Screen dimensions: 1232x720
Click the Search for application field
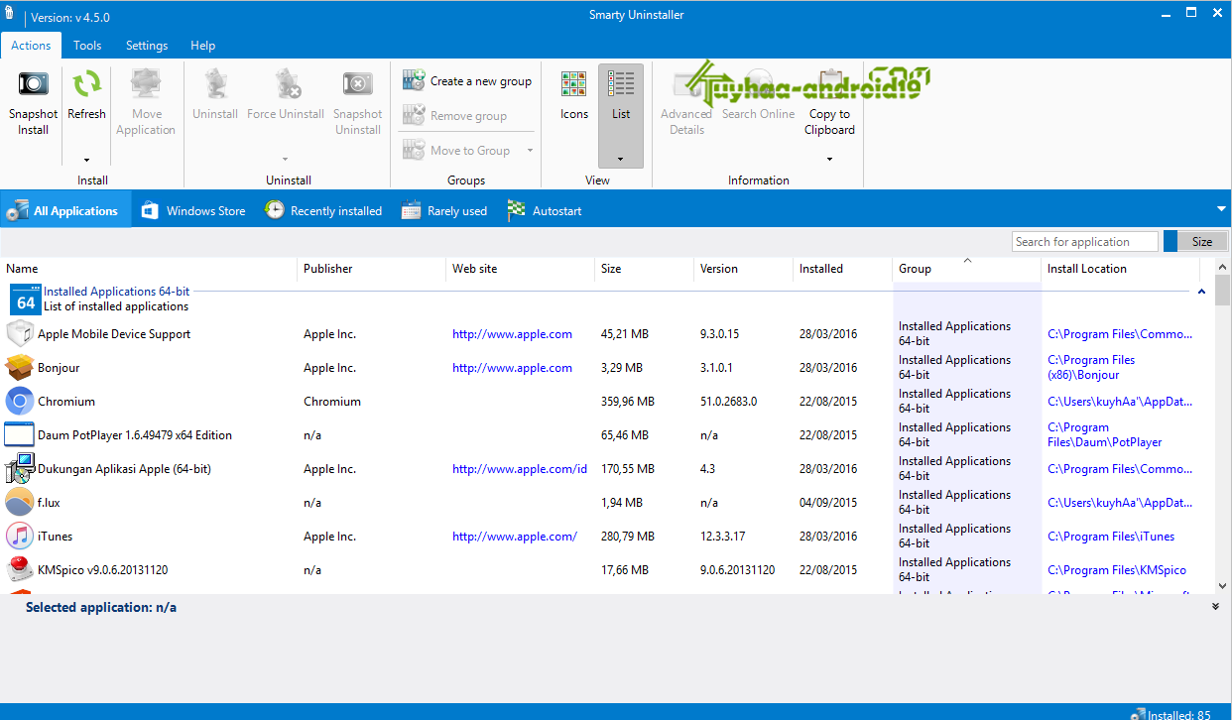(x=1084, y=240)
